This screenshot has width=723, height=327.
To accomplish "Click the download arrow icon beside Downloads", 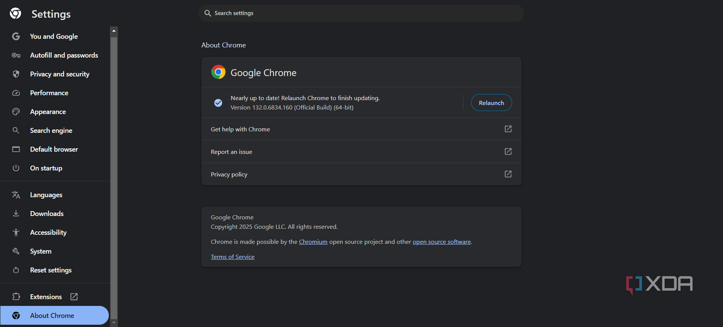I will pos(16,214).
